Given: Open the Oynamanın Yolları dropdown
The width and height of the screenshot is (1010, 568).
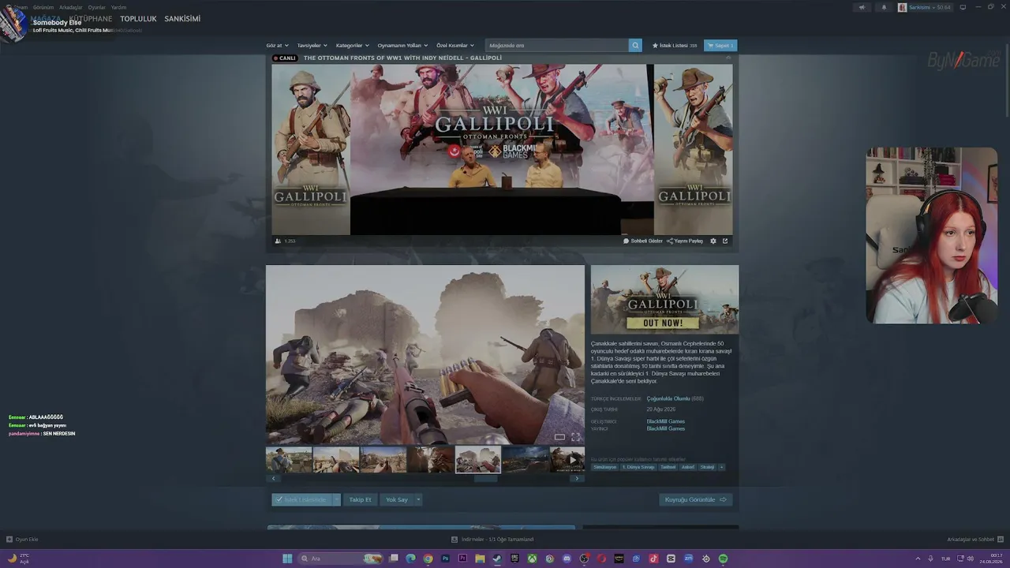Looking at the screenshot, I should pyautogui.click(x=402, y=45).
